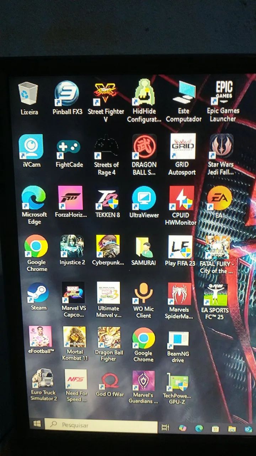Open Copilot from the taskbar
The image size is (256, 456).
[182, 428]
